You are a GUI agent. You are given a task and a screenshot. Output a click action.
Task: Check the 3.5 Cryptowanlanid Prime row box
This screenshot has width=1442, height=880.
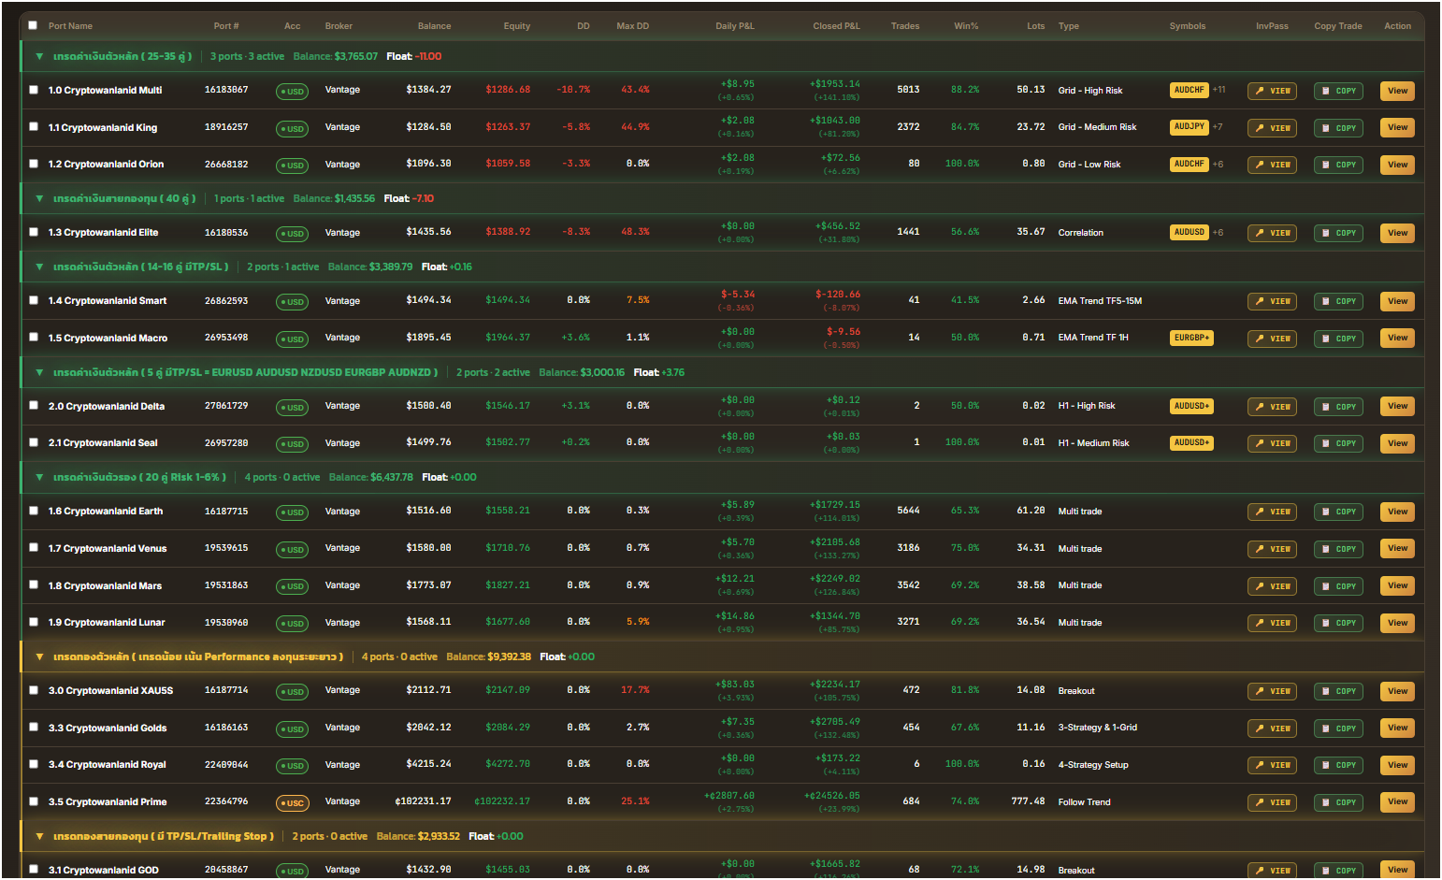[34, 801]
